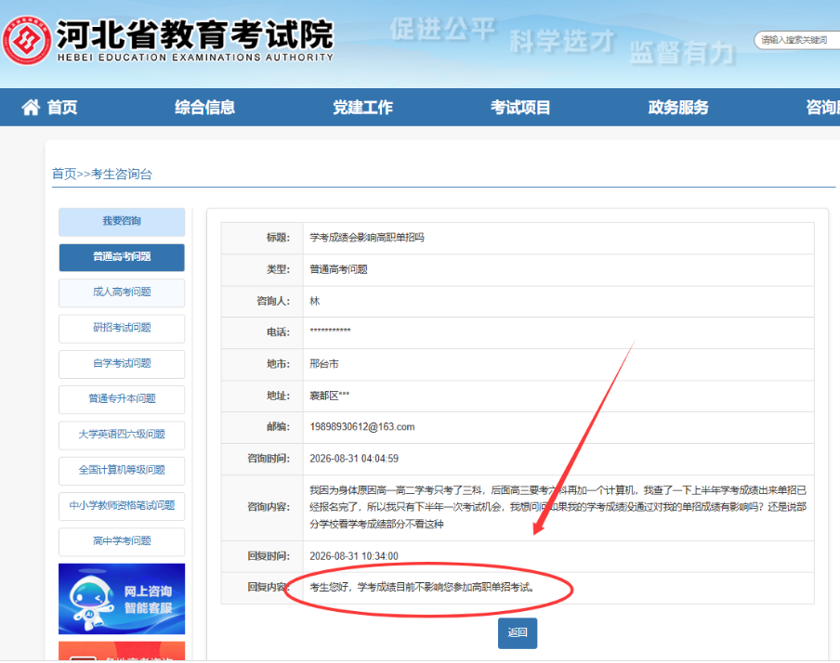Select the 全国计算机等级问题 category
The width and height of the screenshot is (840, 663).
click(x=122, y=470)
